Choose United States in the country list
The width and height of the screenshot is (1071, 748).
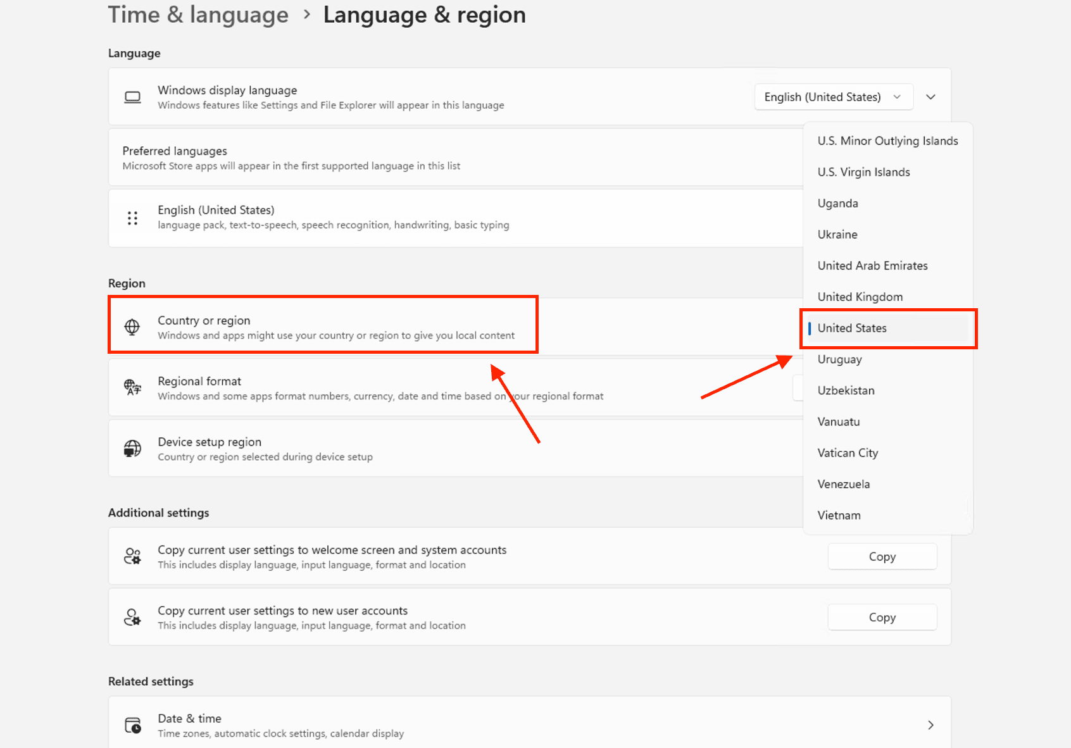(852, 328)
